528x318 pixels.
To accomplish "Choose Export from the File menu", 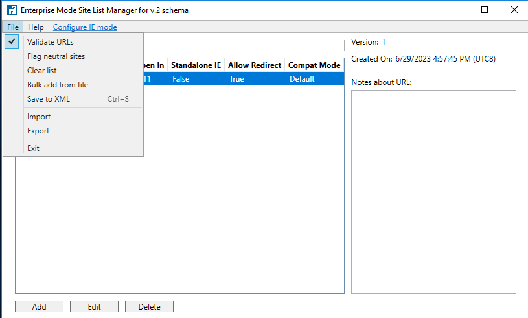I will [73, 131].
